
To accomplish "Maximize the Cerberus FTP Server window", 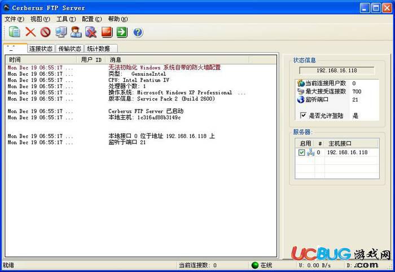I will (x=376, y=8).
